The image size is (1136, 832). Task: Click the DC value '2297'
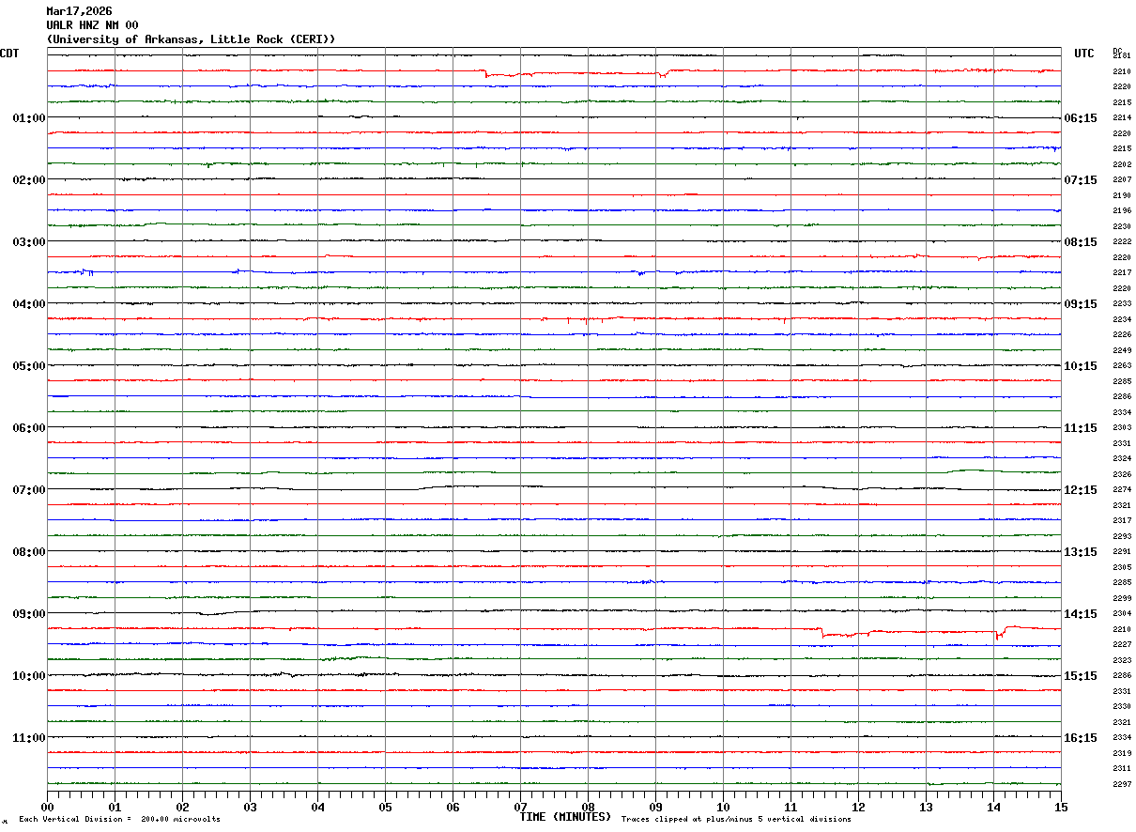(1121, 784)
